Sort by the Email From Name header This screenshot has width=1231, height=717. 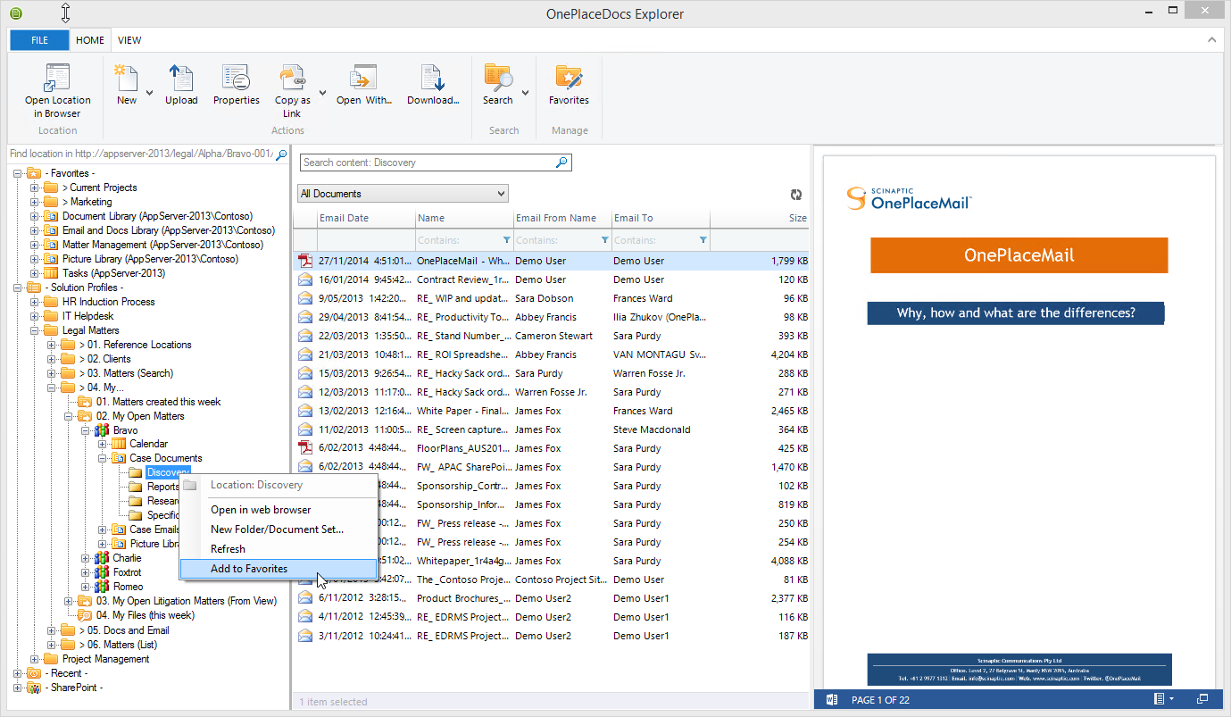pyautogui.click(x=562, y=218)
